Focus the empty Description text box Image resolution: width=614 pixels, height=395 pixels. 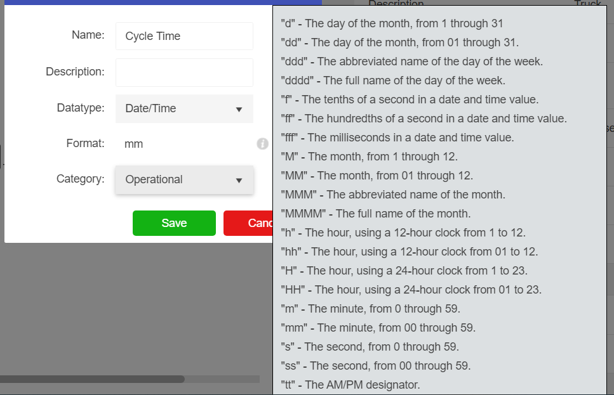click(x=184, y=72)
